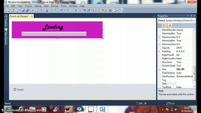Open the active documents dropdown arrow

click(x=154, y=16)
